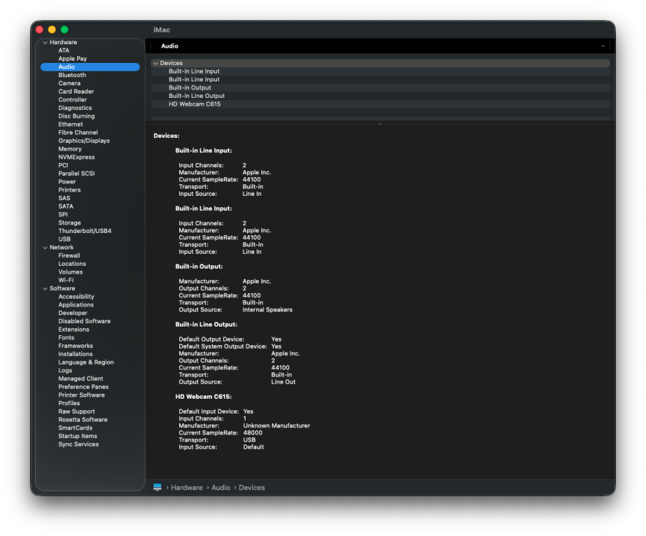Image resolution: width=646 pixels, height=536 pixels.
Task: Select Accessibility under Software
Action: coord(76,297)
